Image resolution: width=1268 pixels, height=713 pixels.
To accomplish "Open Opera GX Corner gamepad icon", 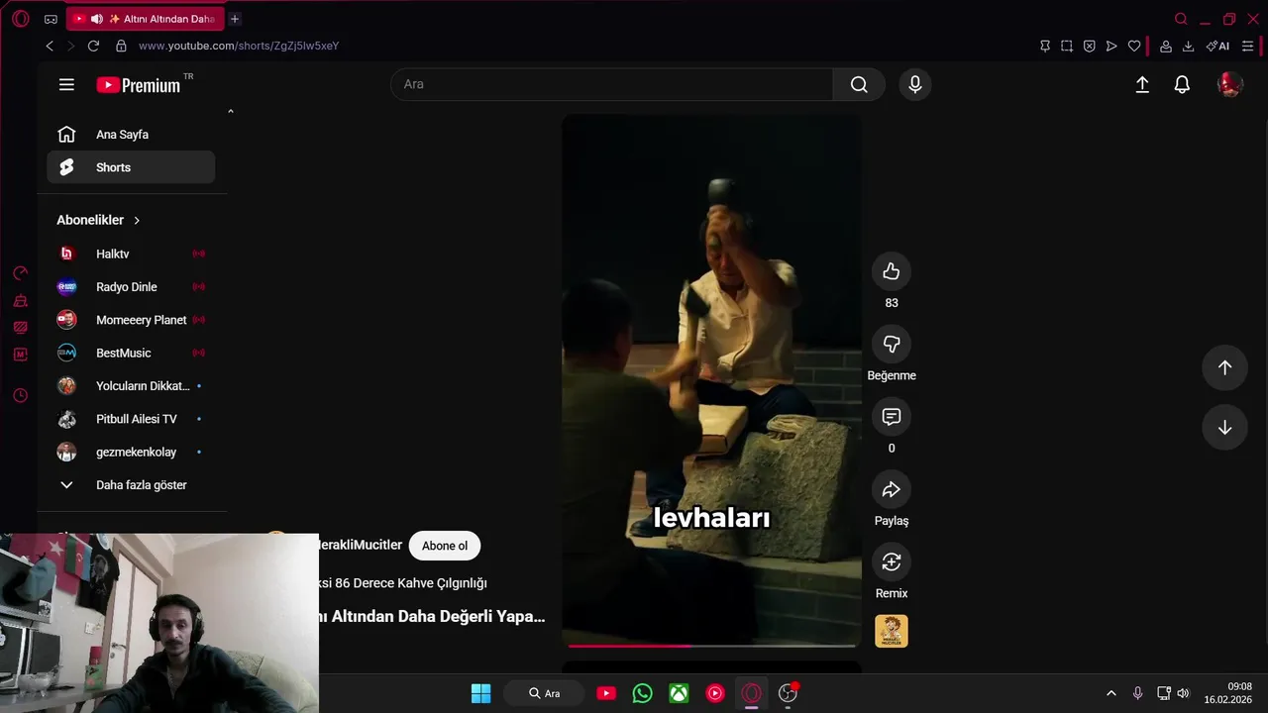I will (51, 19).
